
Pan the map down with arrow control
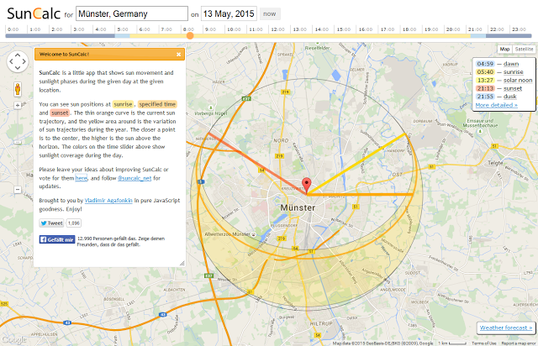point(18,68)
